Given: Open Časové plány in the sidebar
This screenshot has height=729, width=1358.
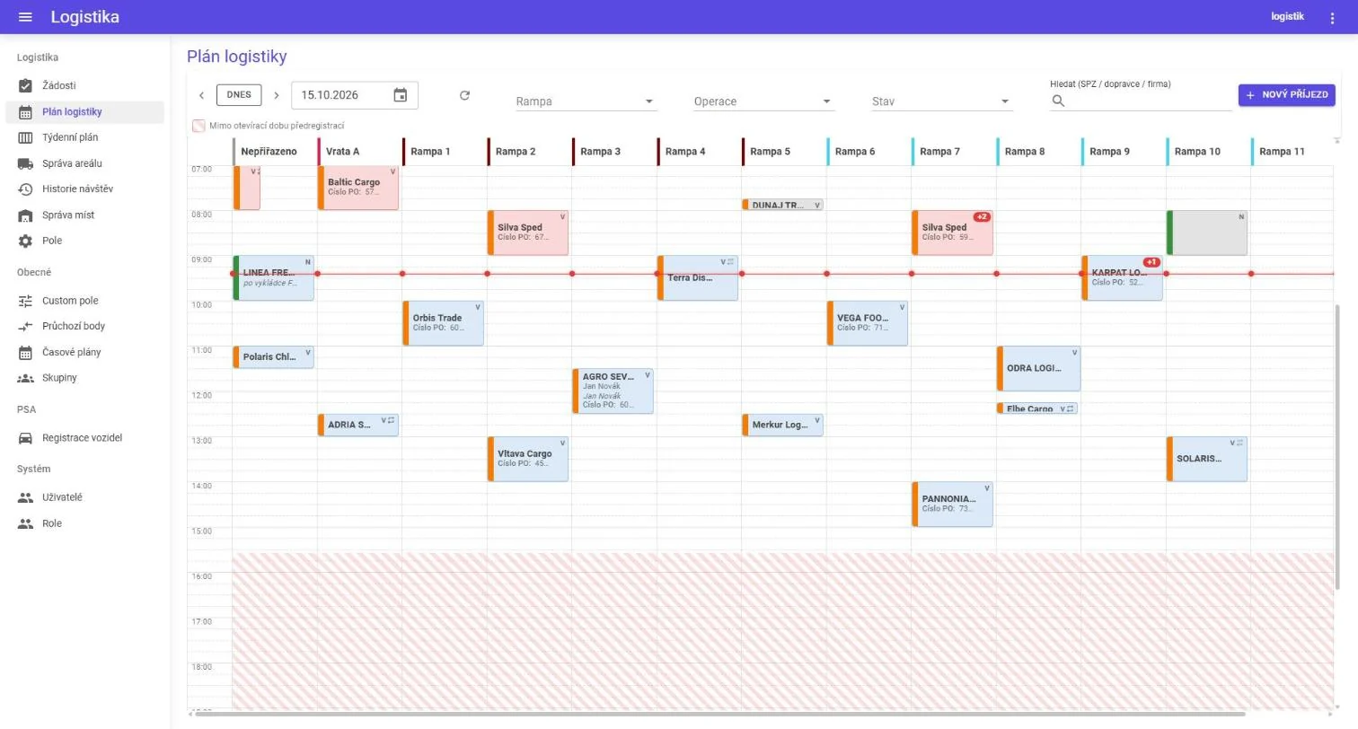Looking at the screenshot, I should [x=84, y=352].
